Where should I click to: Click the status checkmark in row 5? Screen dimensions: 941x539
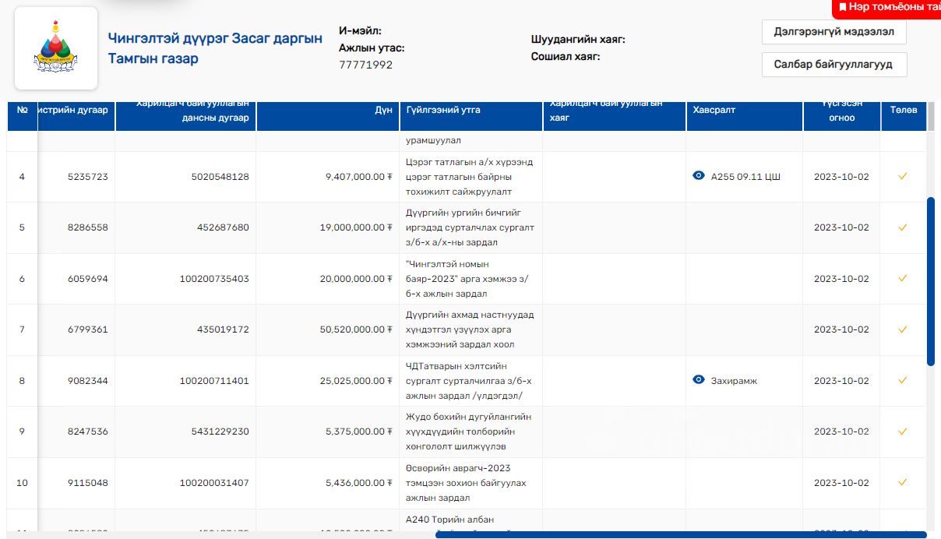903,227
